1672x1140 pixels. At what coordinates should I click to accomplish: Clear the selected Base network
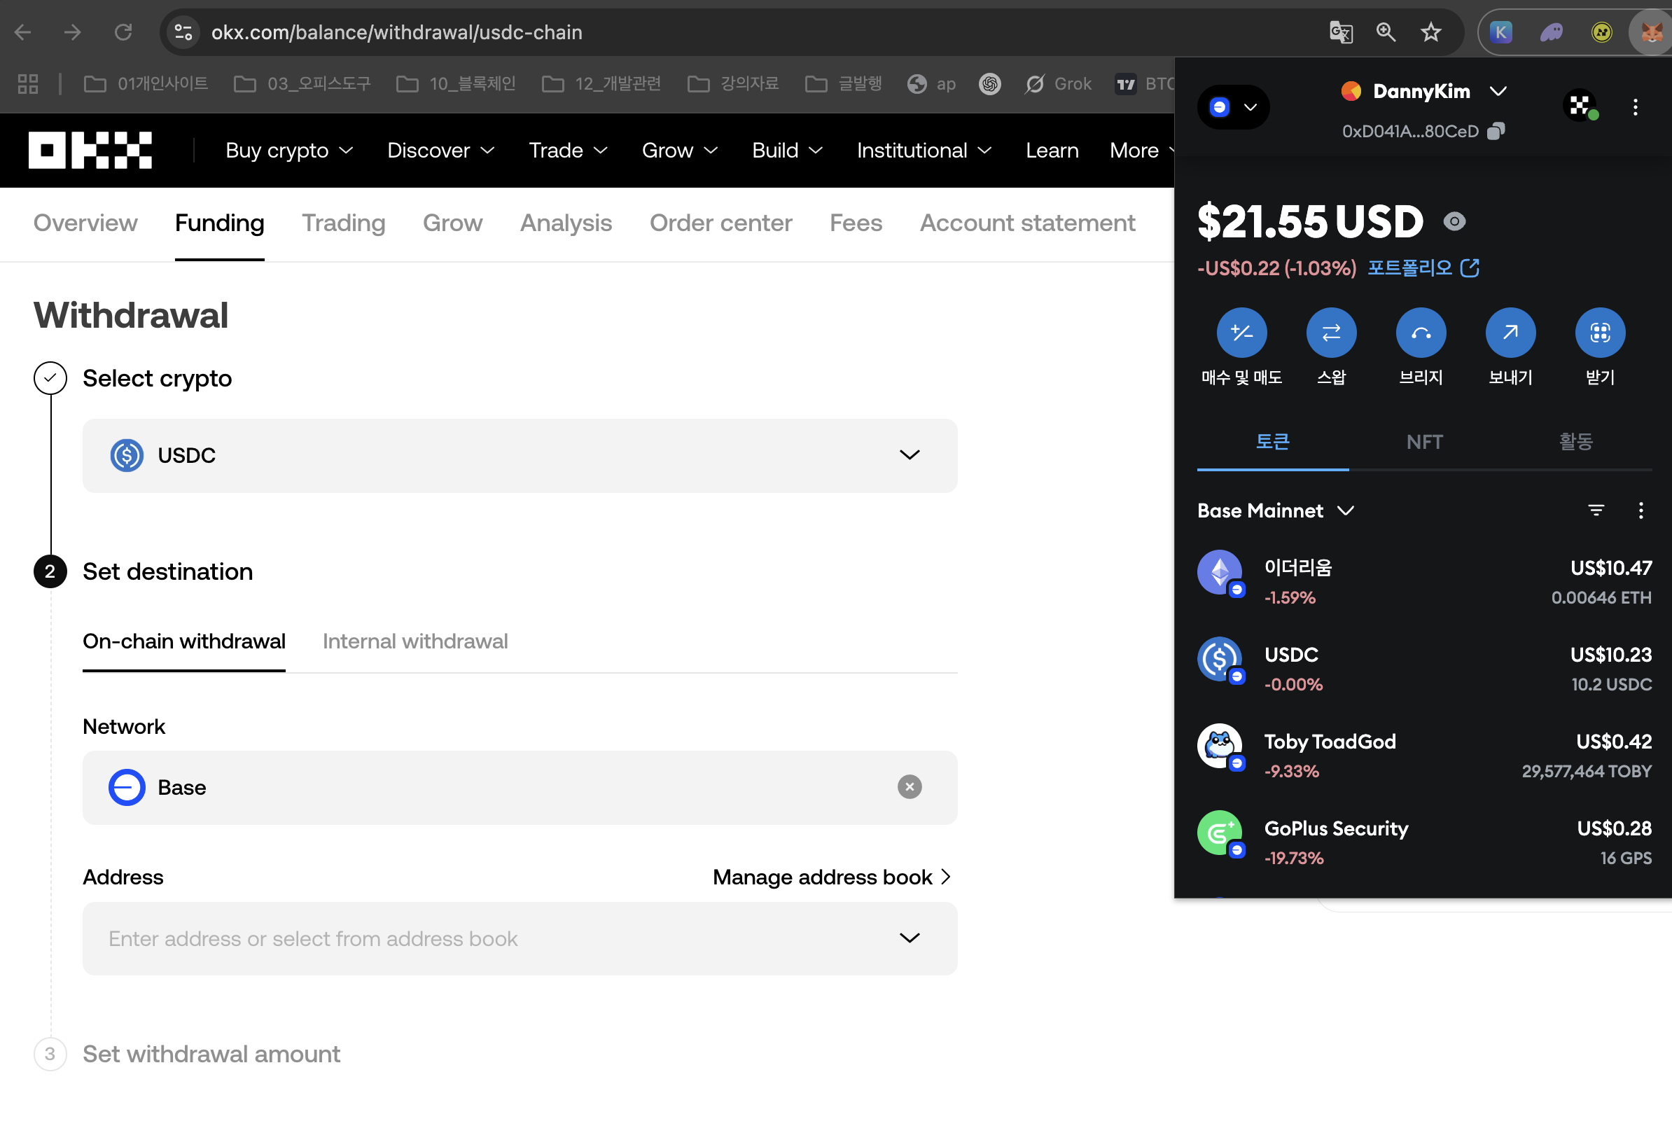910,786
